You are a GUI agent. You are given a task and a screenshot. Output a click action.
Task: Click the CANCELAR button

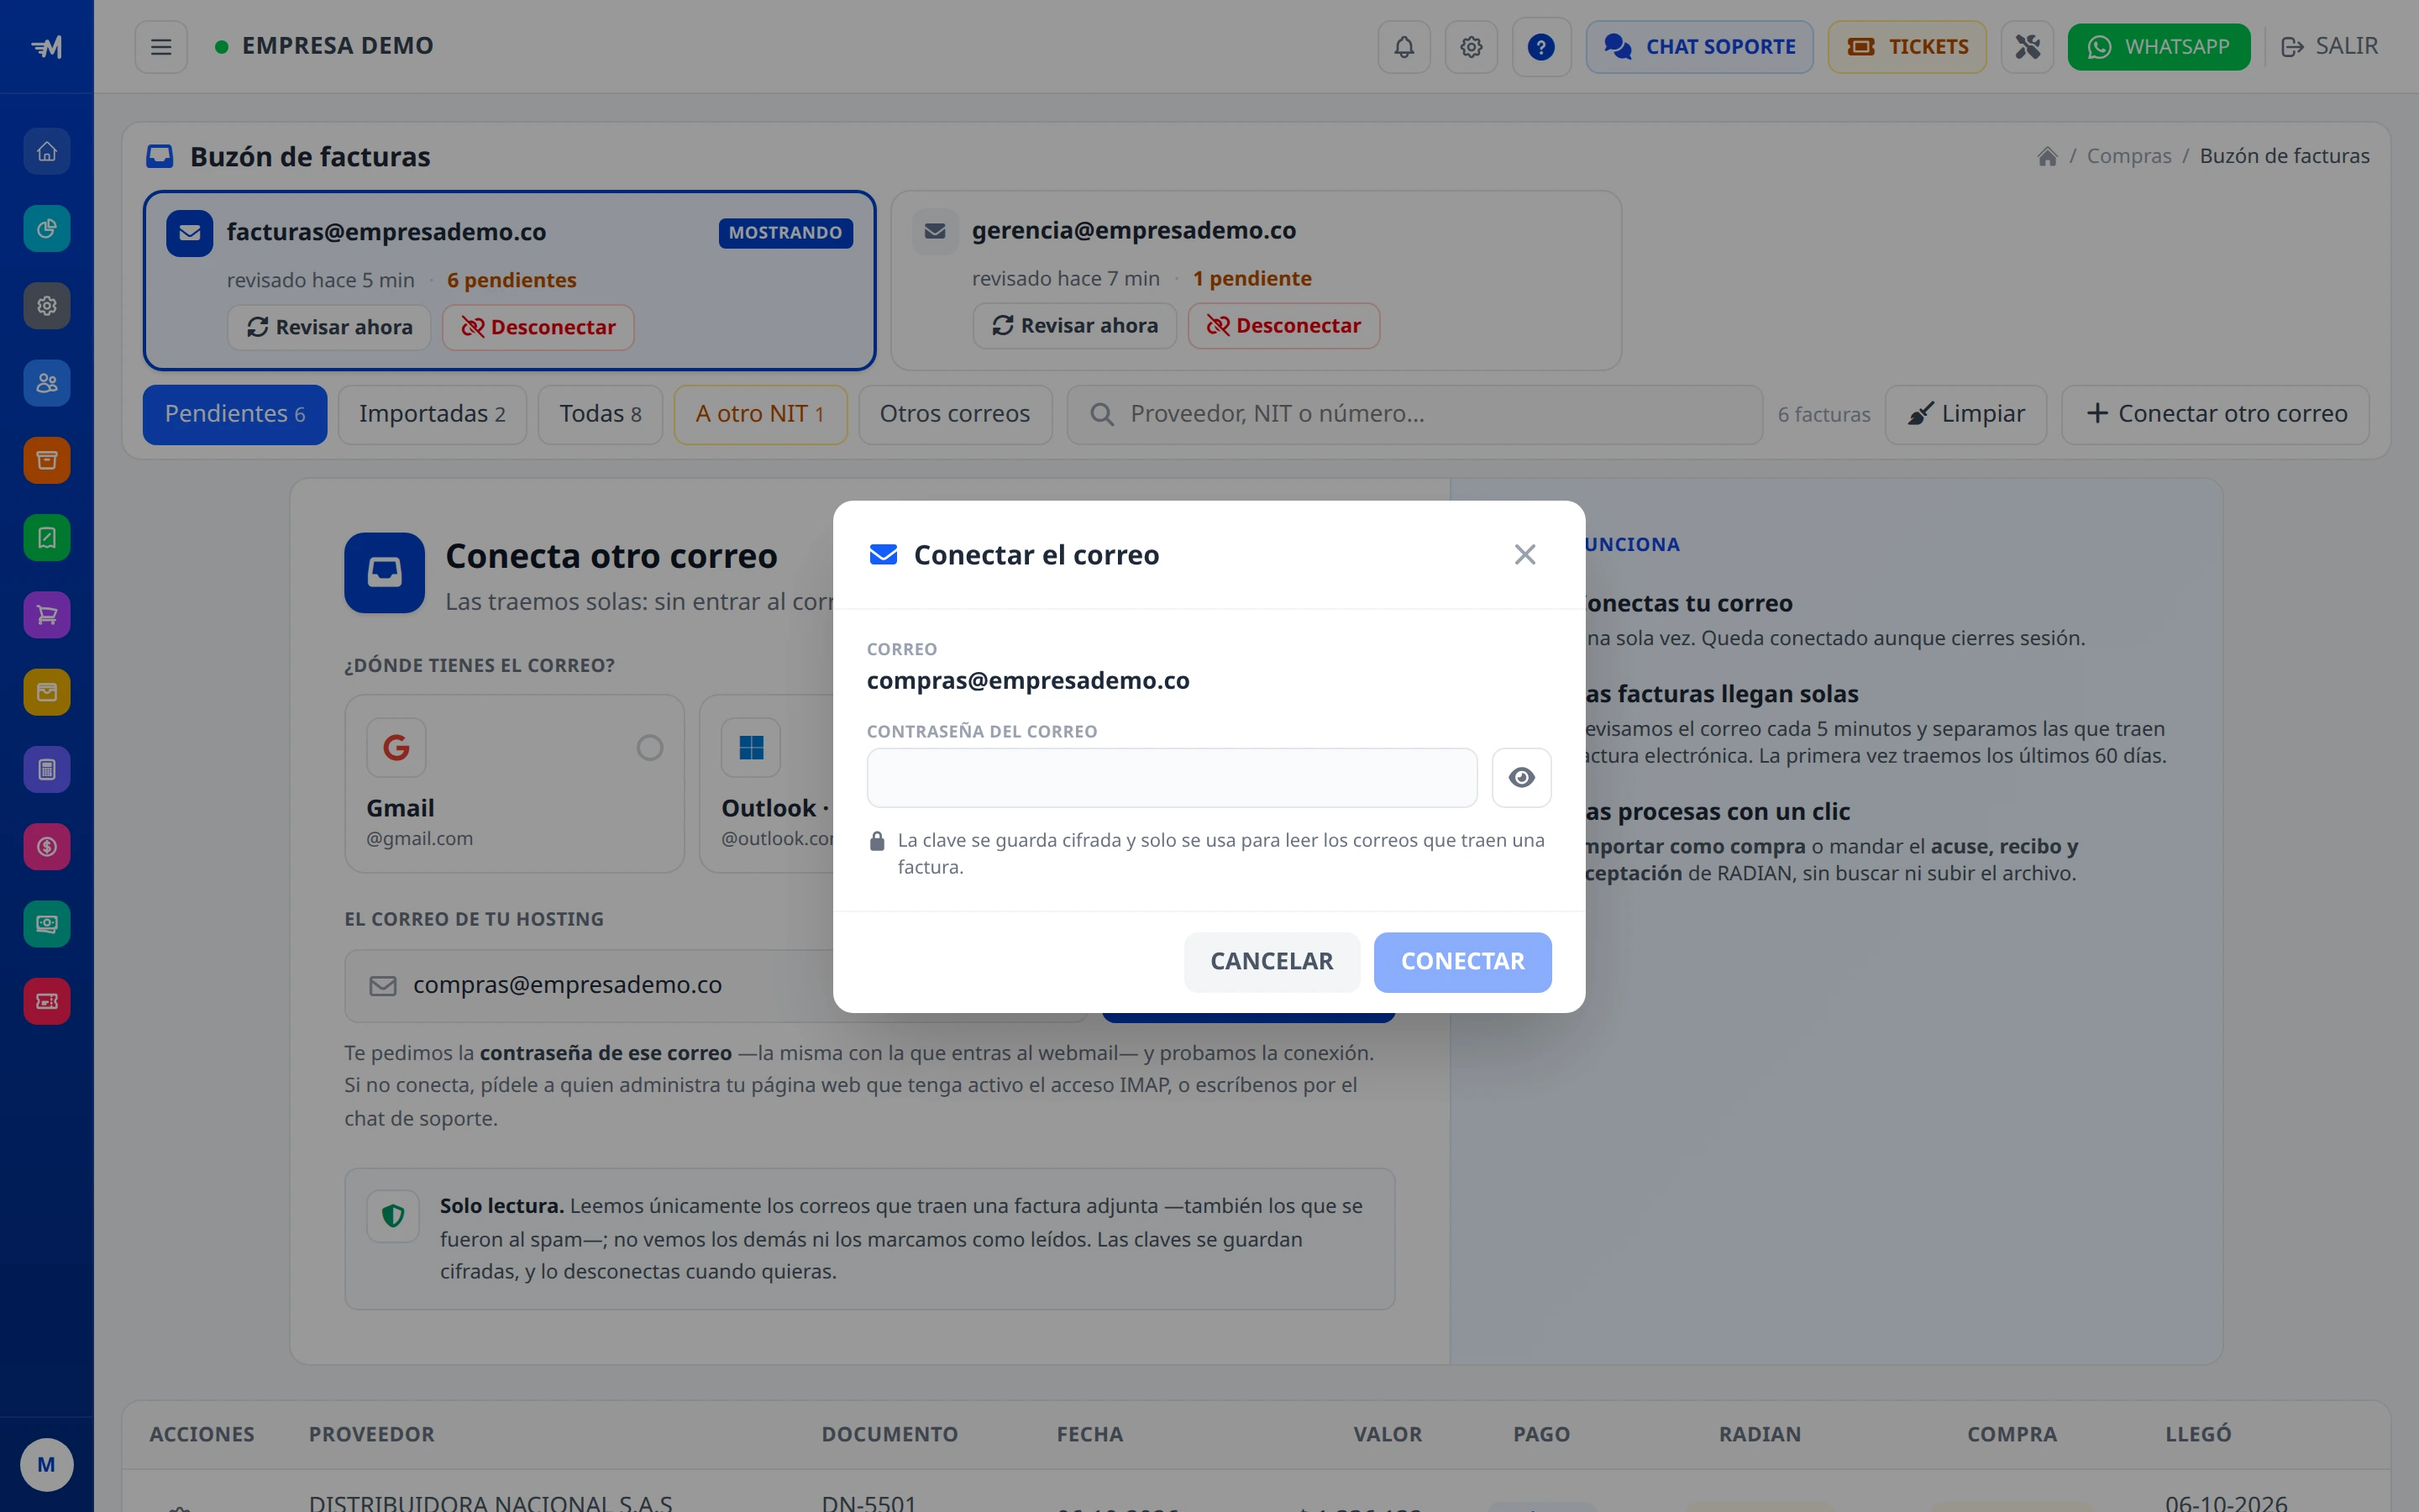click(x=1272, y=962)
